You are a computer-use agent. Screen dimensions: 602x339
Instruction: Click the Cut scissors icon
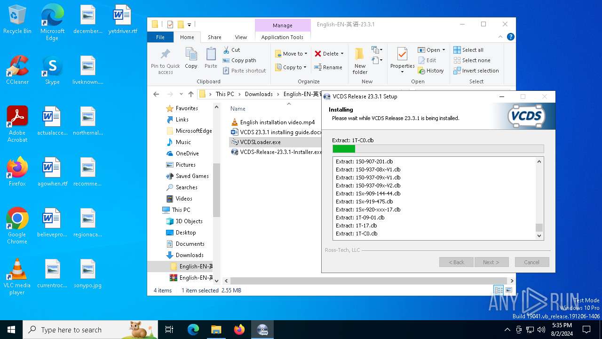pos(226,50)
